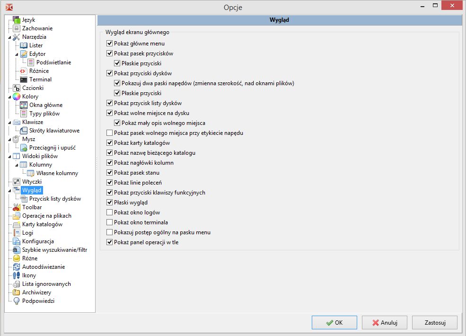
Task: Click the Szybkie wyszukiwanie binoculars icon
Action: point(17,250)
